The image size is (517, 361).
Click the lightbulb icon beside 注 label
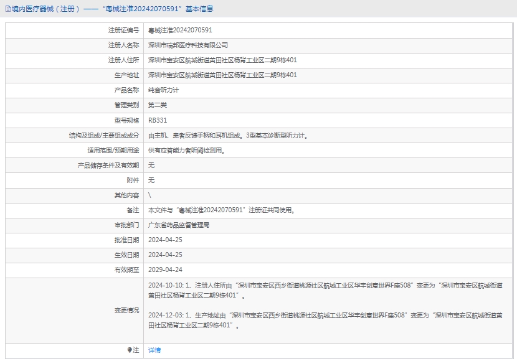(130, 350)
